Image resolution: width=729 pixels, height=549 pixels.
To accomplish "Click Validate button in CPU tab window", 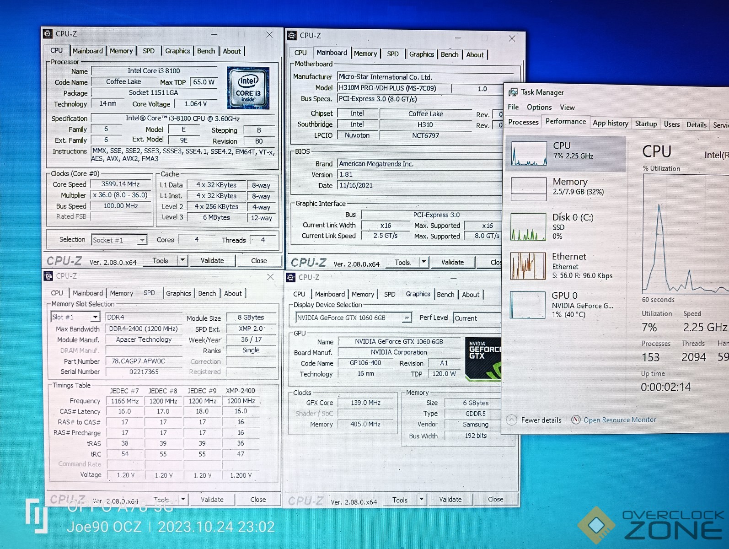I will point(212,260).
